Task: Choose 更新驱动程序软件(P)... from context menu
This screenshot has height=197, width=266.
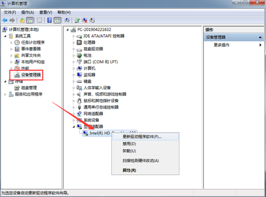Action: point(141,136)
